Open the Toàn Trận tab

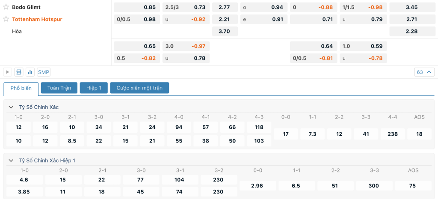(x=59, y=88)
